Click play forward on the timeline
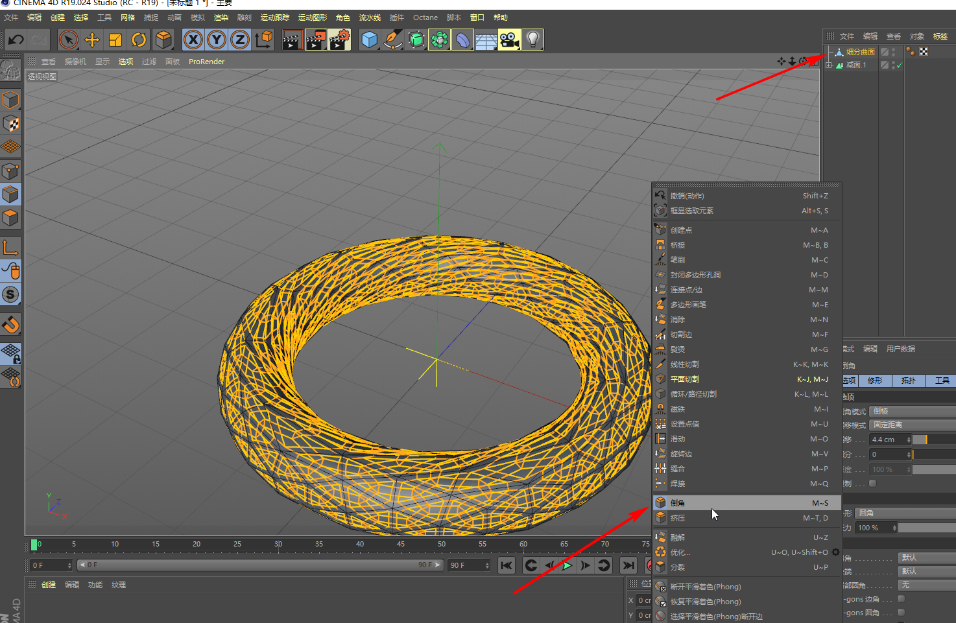The height and width of the screenshot is (623, 956). click(568, 565)
